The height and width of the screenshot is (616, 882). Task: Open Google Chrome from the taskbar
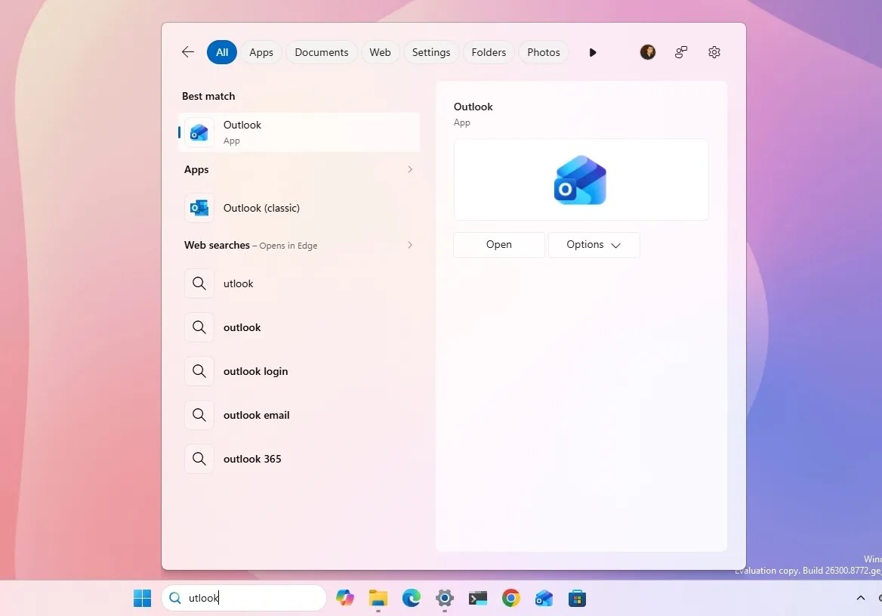pyautogui.click(x=510, y=598)
